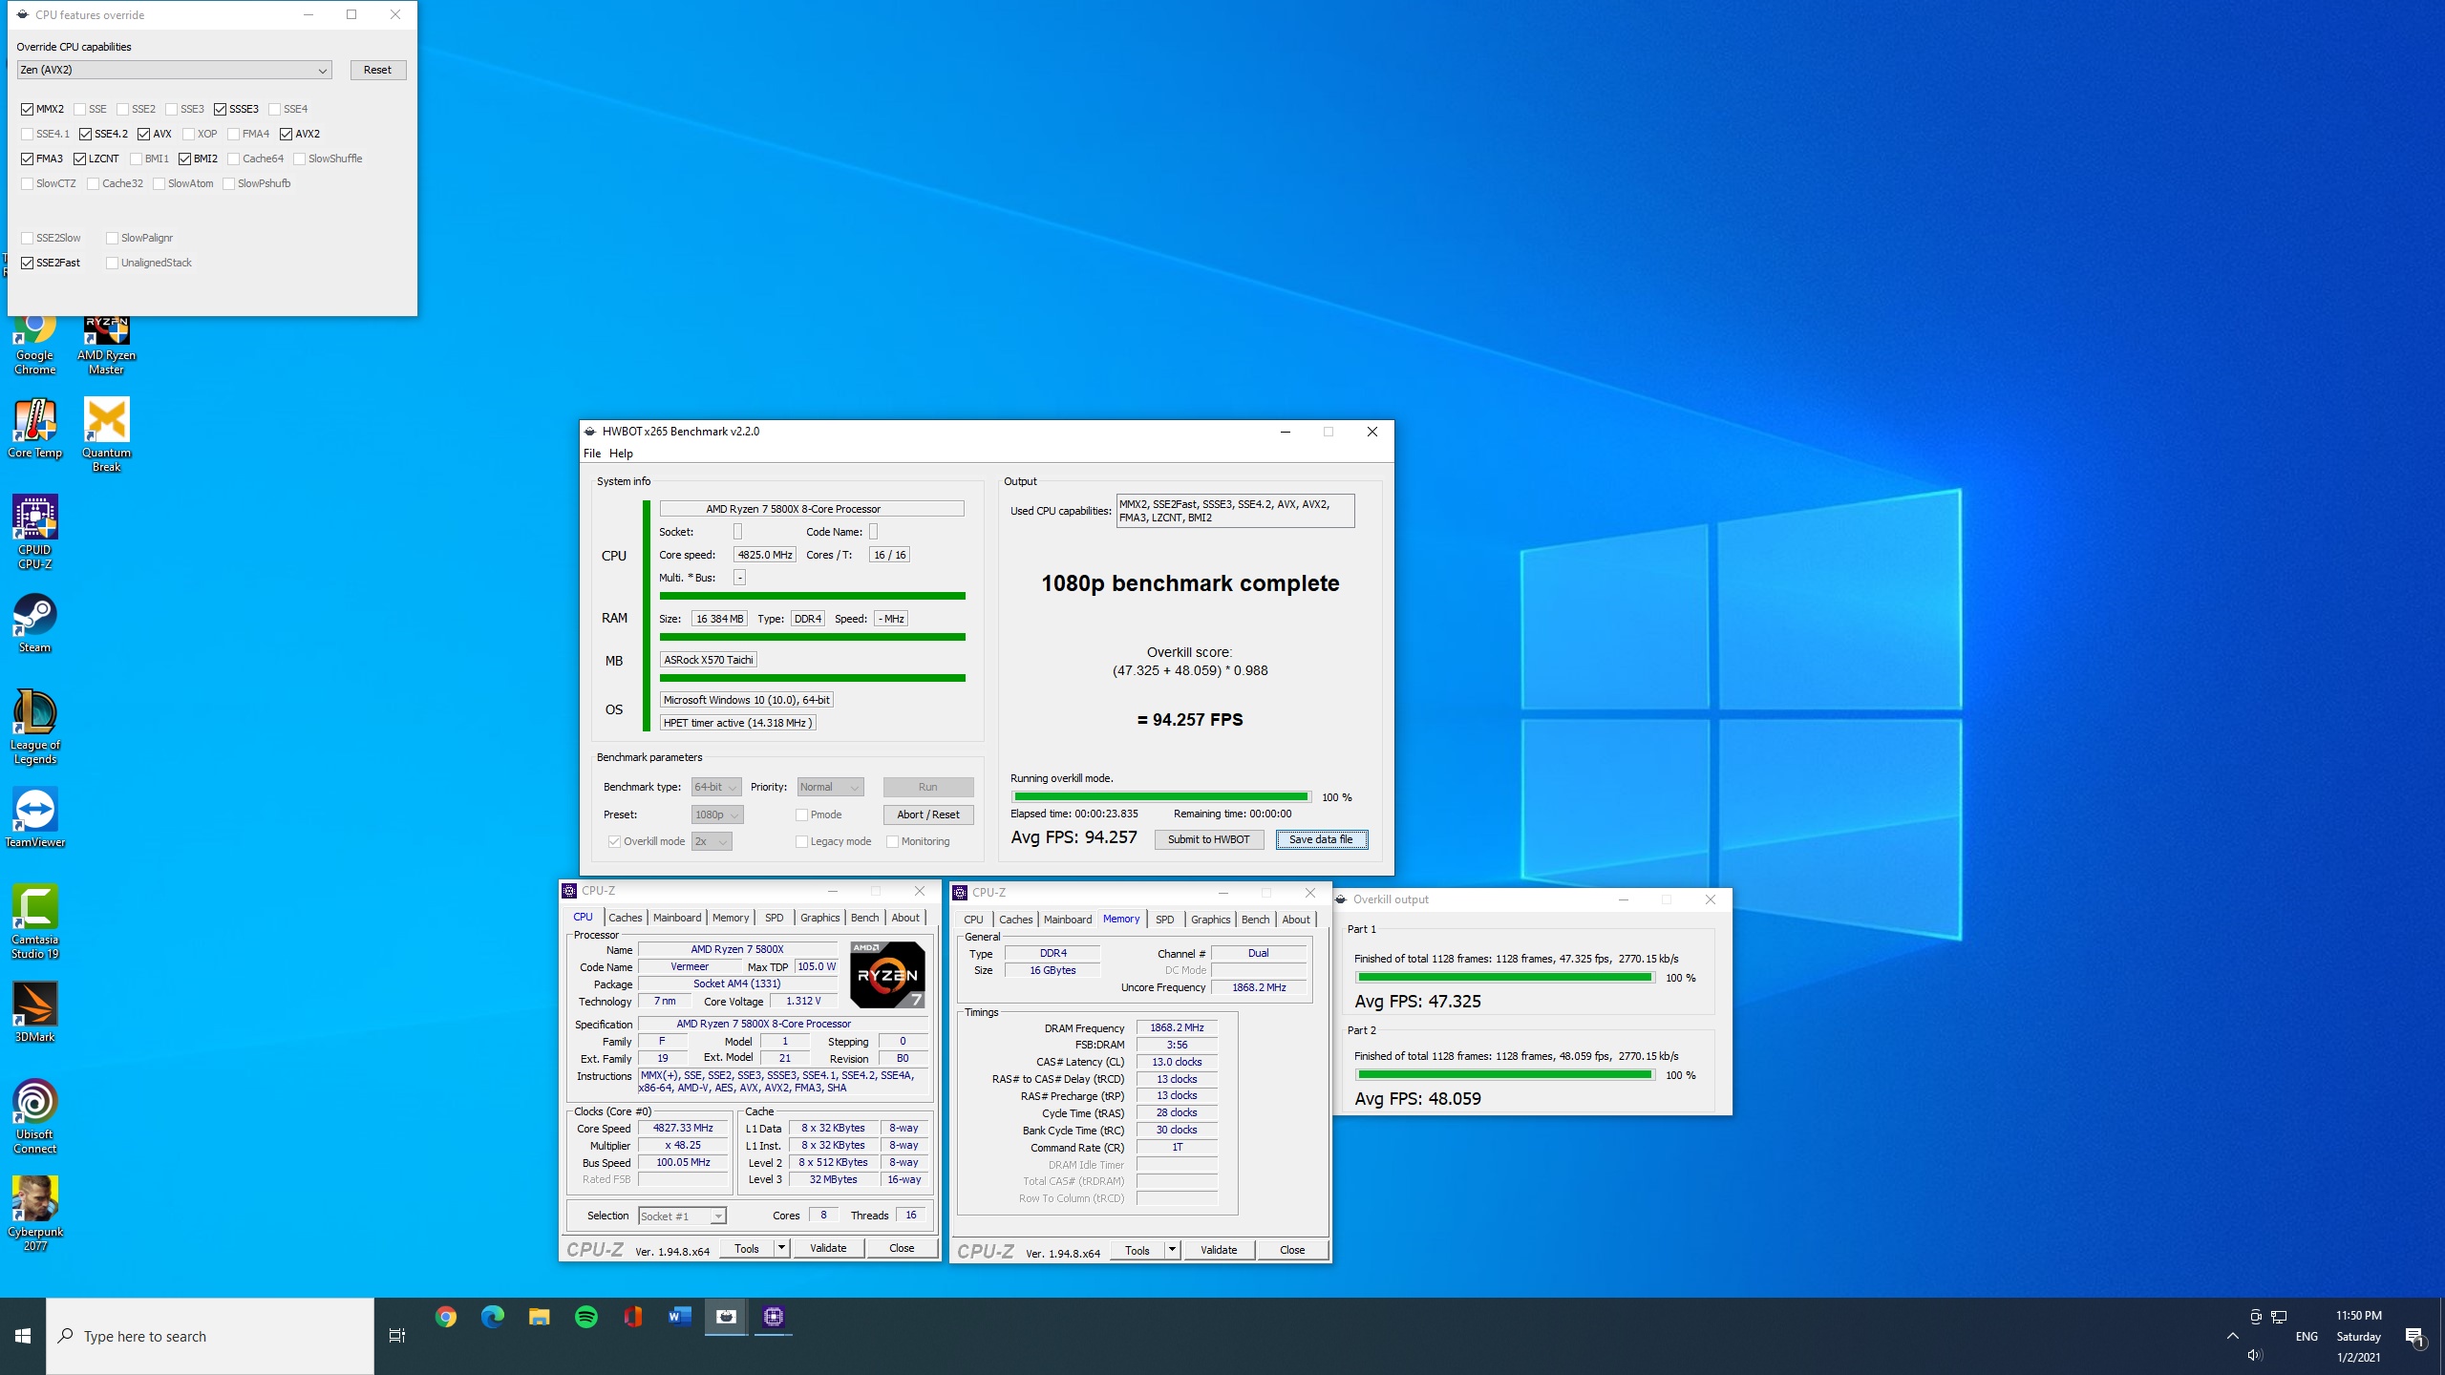Expand the Benchmark type 64-bit dropdown
The image size is (2445, 1375).
pyautogui.click(x=716, y=787)
